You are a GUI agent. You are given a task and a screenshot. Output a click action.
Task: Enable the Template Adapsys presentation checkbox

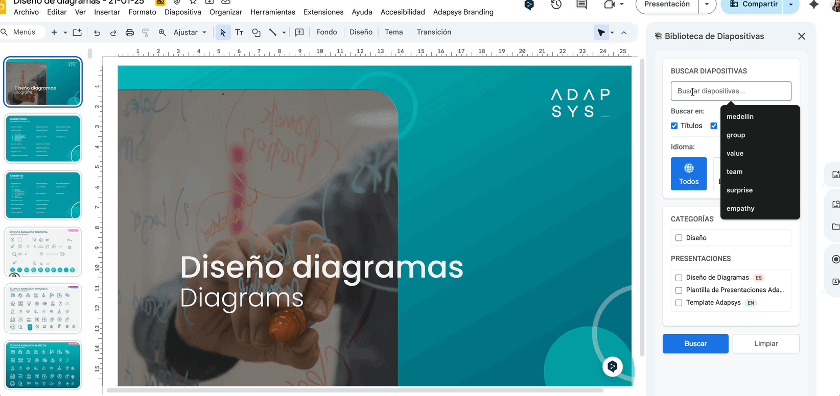click(679, 303)
